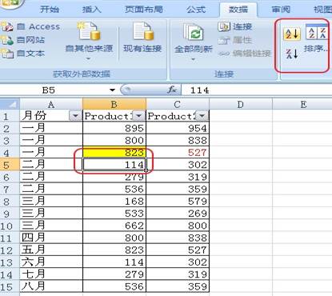Import data from Access icon

pos(7,26)
